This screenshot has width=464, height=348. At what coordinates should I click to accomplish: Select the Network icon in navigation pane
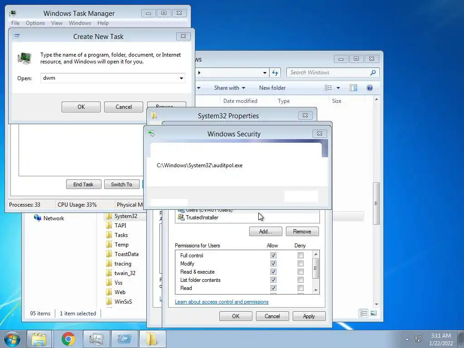point(38,218)
